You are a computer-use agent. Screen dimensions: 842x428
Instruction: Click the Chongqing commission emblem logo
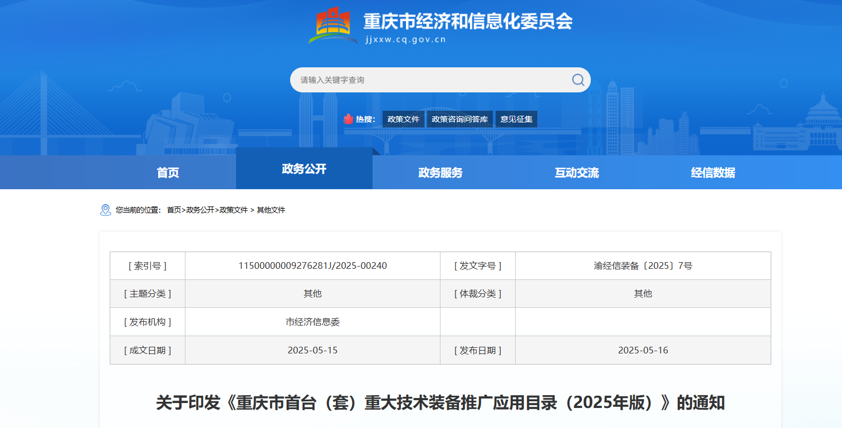point(333,26)
